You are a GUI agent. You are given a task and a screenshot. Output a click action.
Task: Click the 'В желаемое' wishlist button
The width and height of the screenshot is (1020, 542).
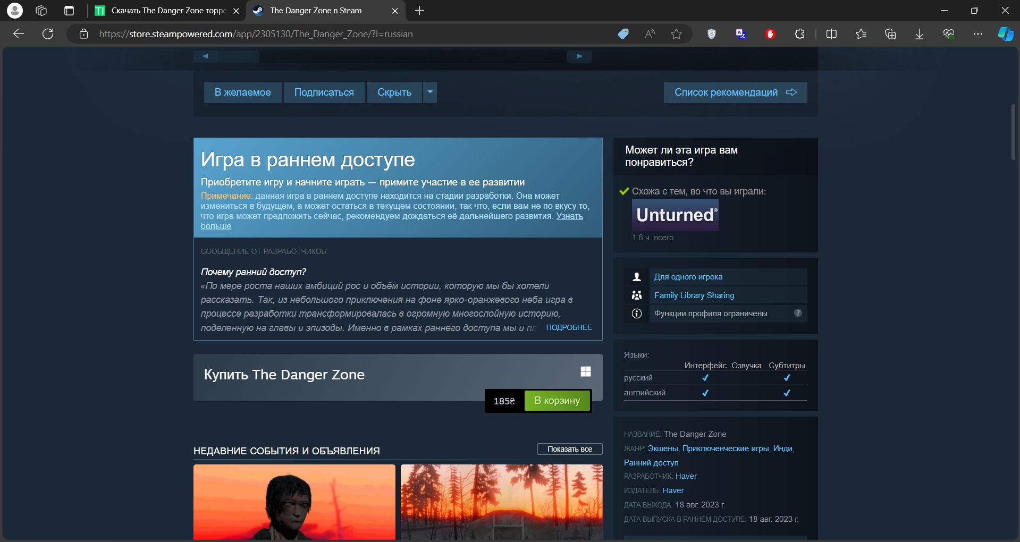click(242, 92)
